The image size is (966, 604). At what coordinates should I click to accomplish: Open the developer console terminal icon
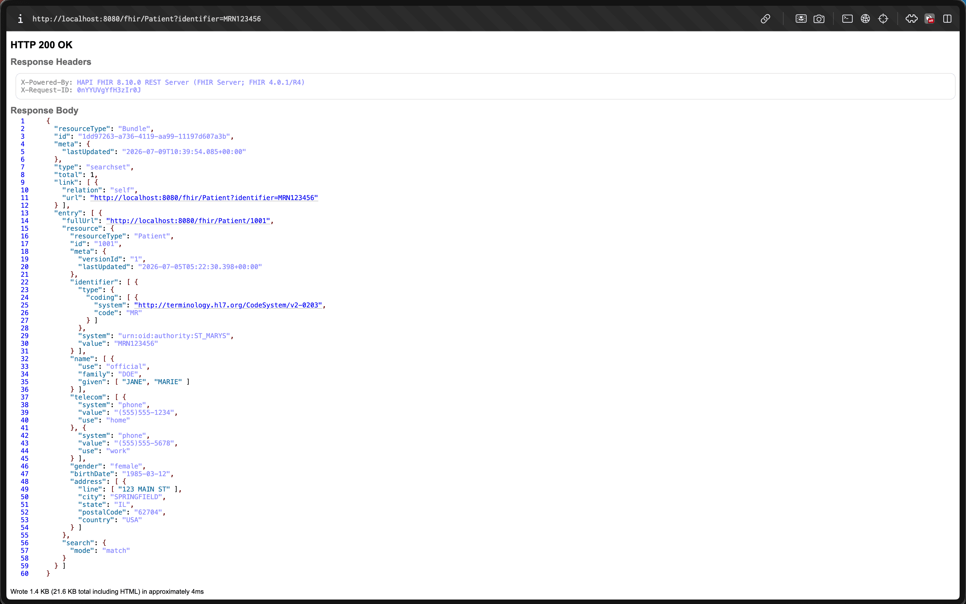pos(847,19)
